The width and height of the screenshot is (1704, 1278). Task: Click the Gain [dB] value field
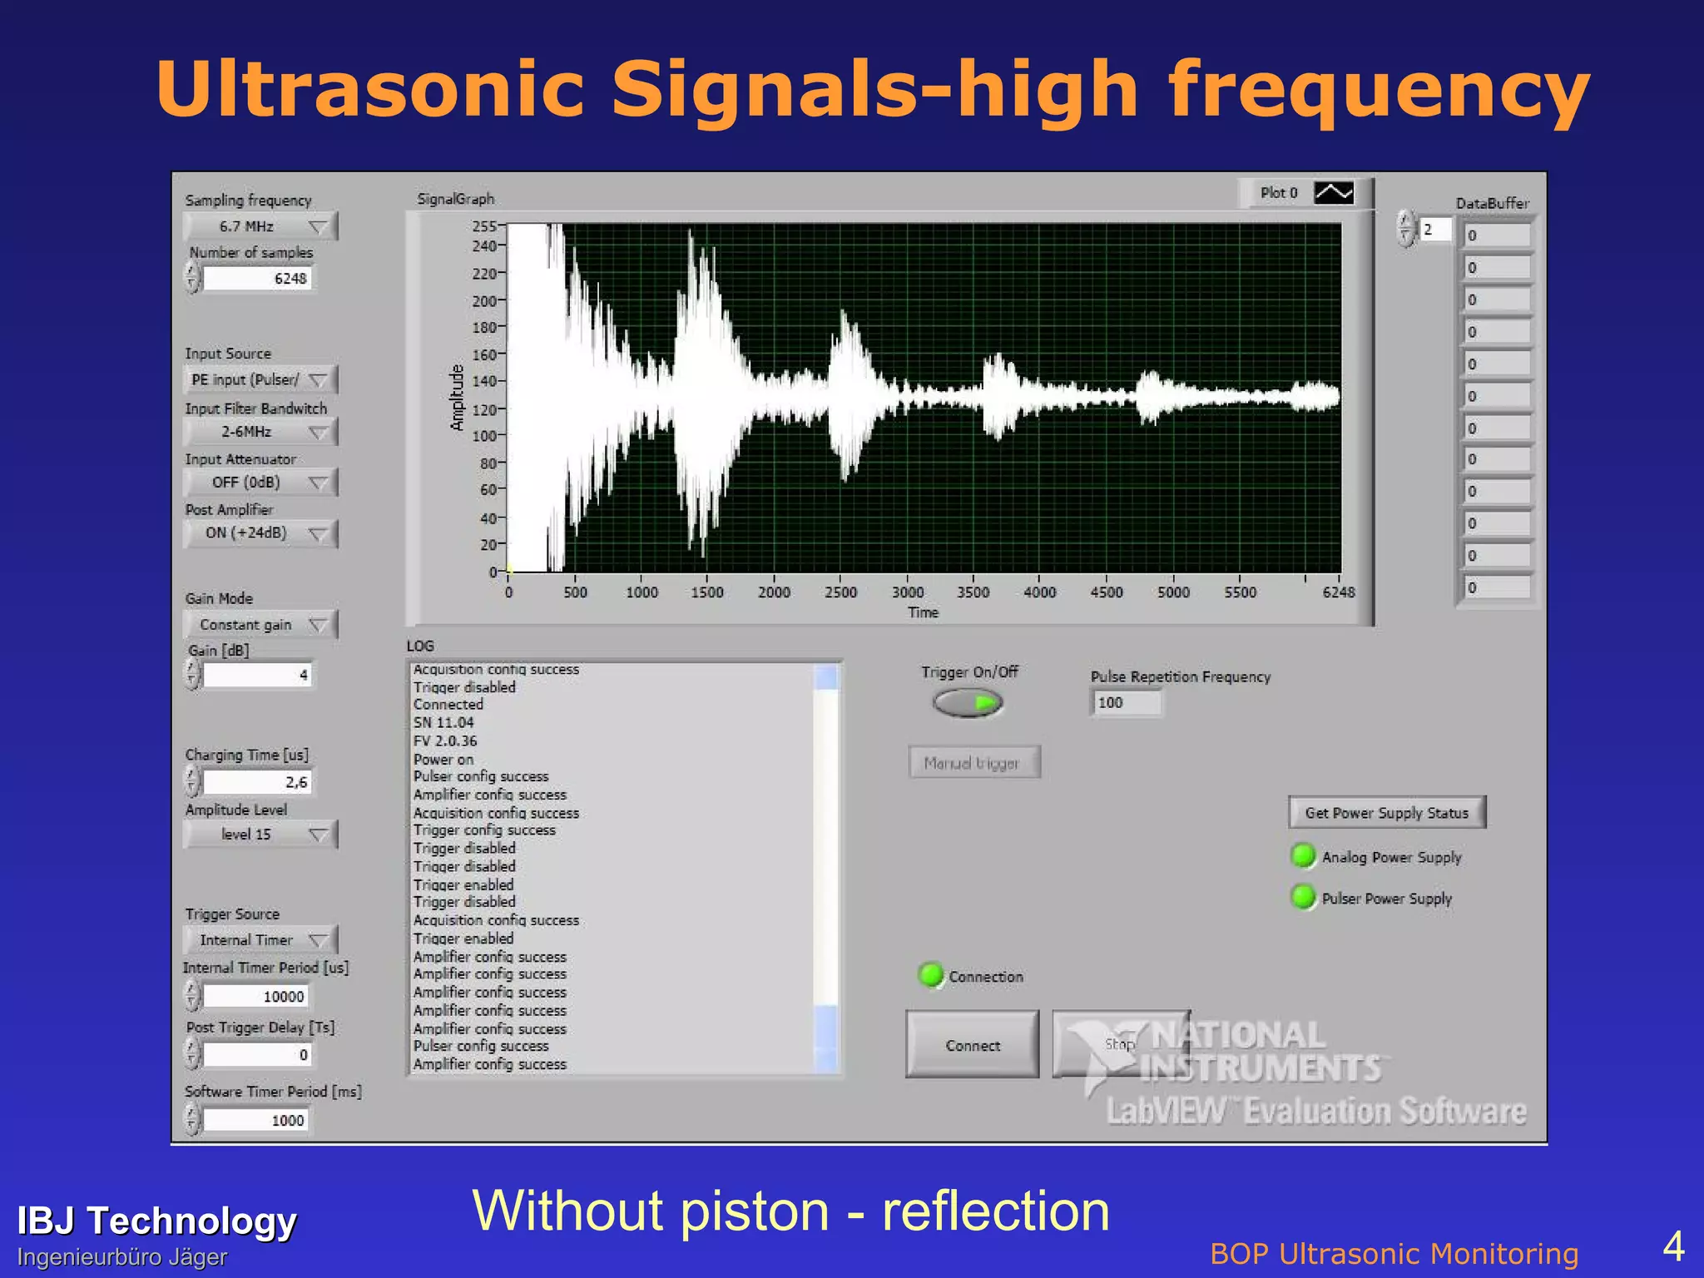click(257, 675)
